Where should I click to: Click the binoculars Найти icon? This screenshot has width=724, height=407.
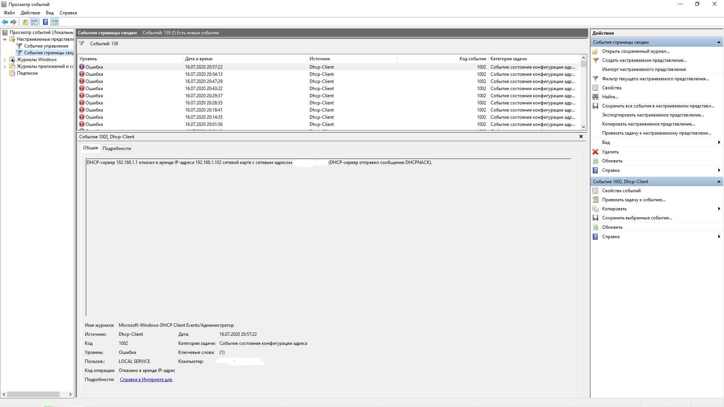pyautogui.click(x=595, y=97)
